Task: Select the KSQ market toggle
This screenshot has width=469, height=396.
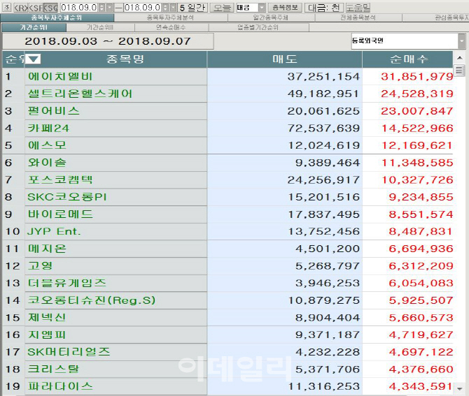Action: 50,8
